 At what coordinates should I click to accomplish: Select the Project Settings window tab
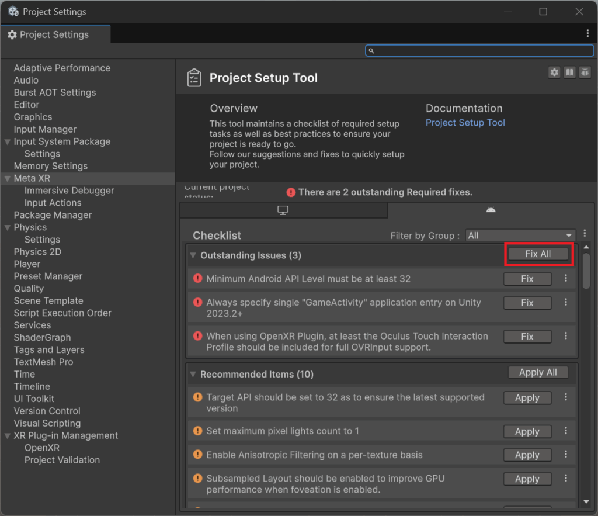[x=55, y=34]
